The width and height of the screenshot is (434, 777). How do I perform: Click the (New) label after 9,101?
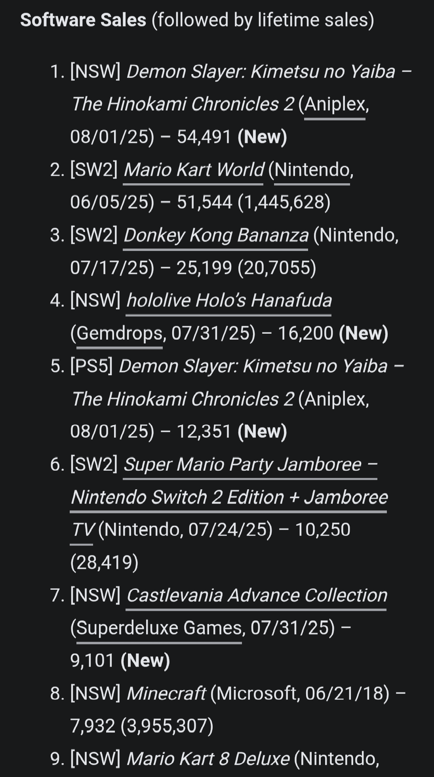pyautogui.click(x=145, y=661)
